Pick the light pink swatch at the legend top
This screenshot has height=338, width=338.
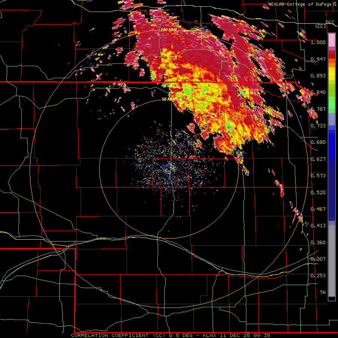pyautogui.click(x=332, y=40)
